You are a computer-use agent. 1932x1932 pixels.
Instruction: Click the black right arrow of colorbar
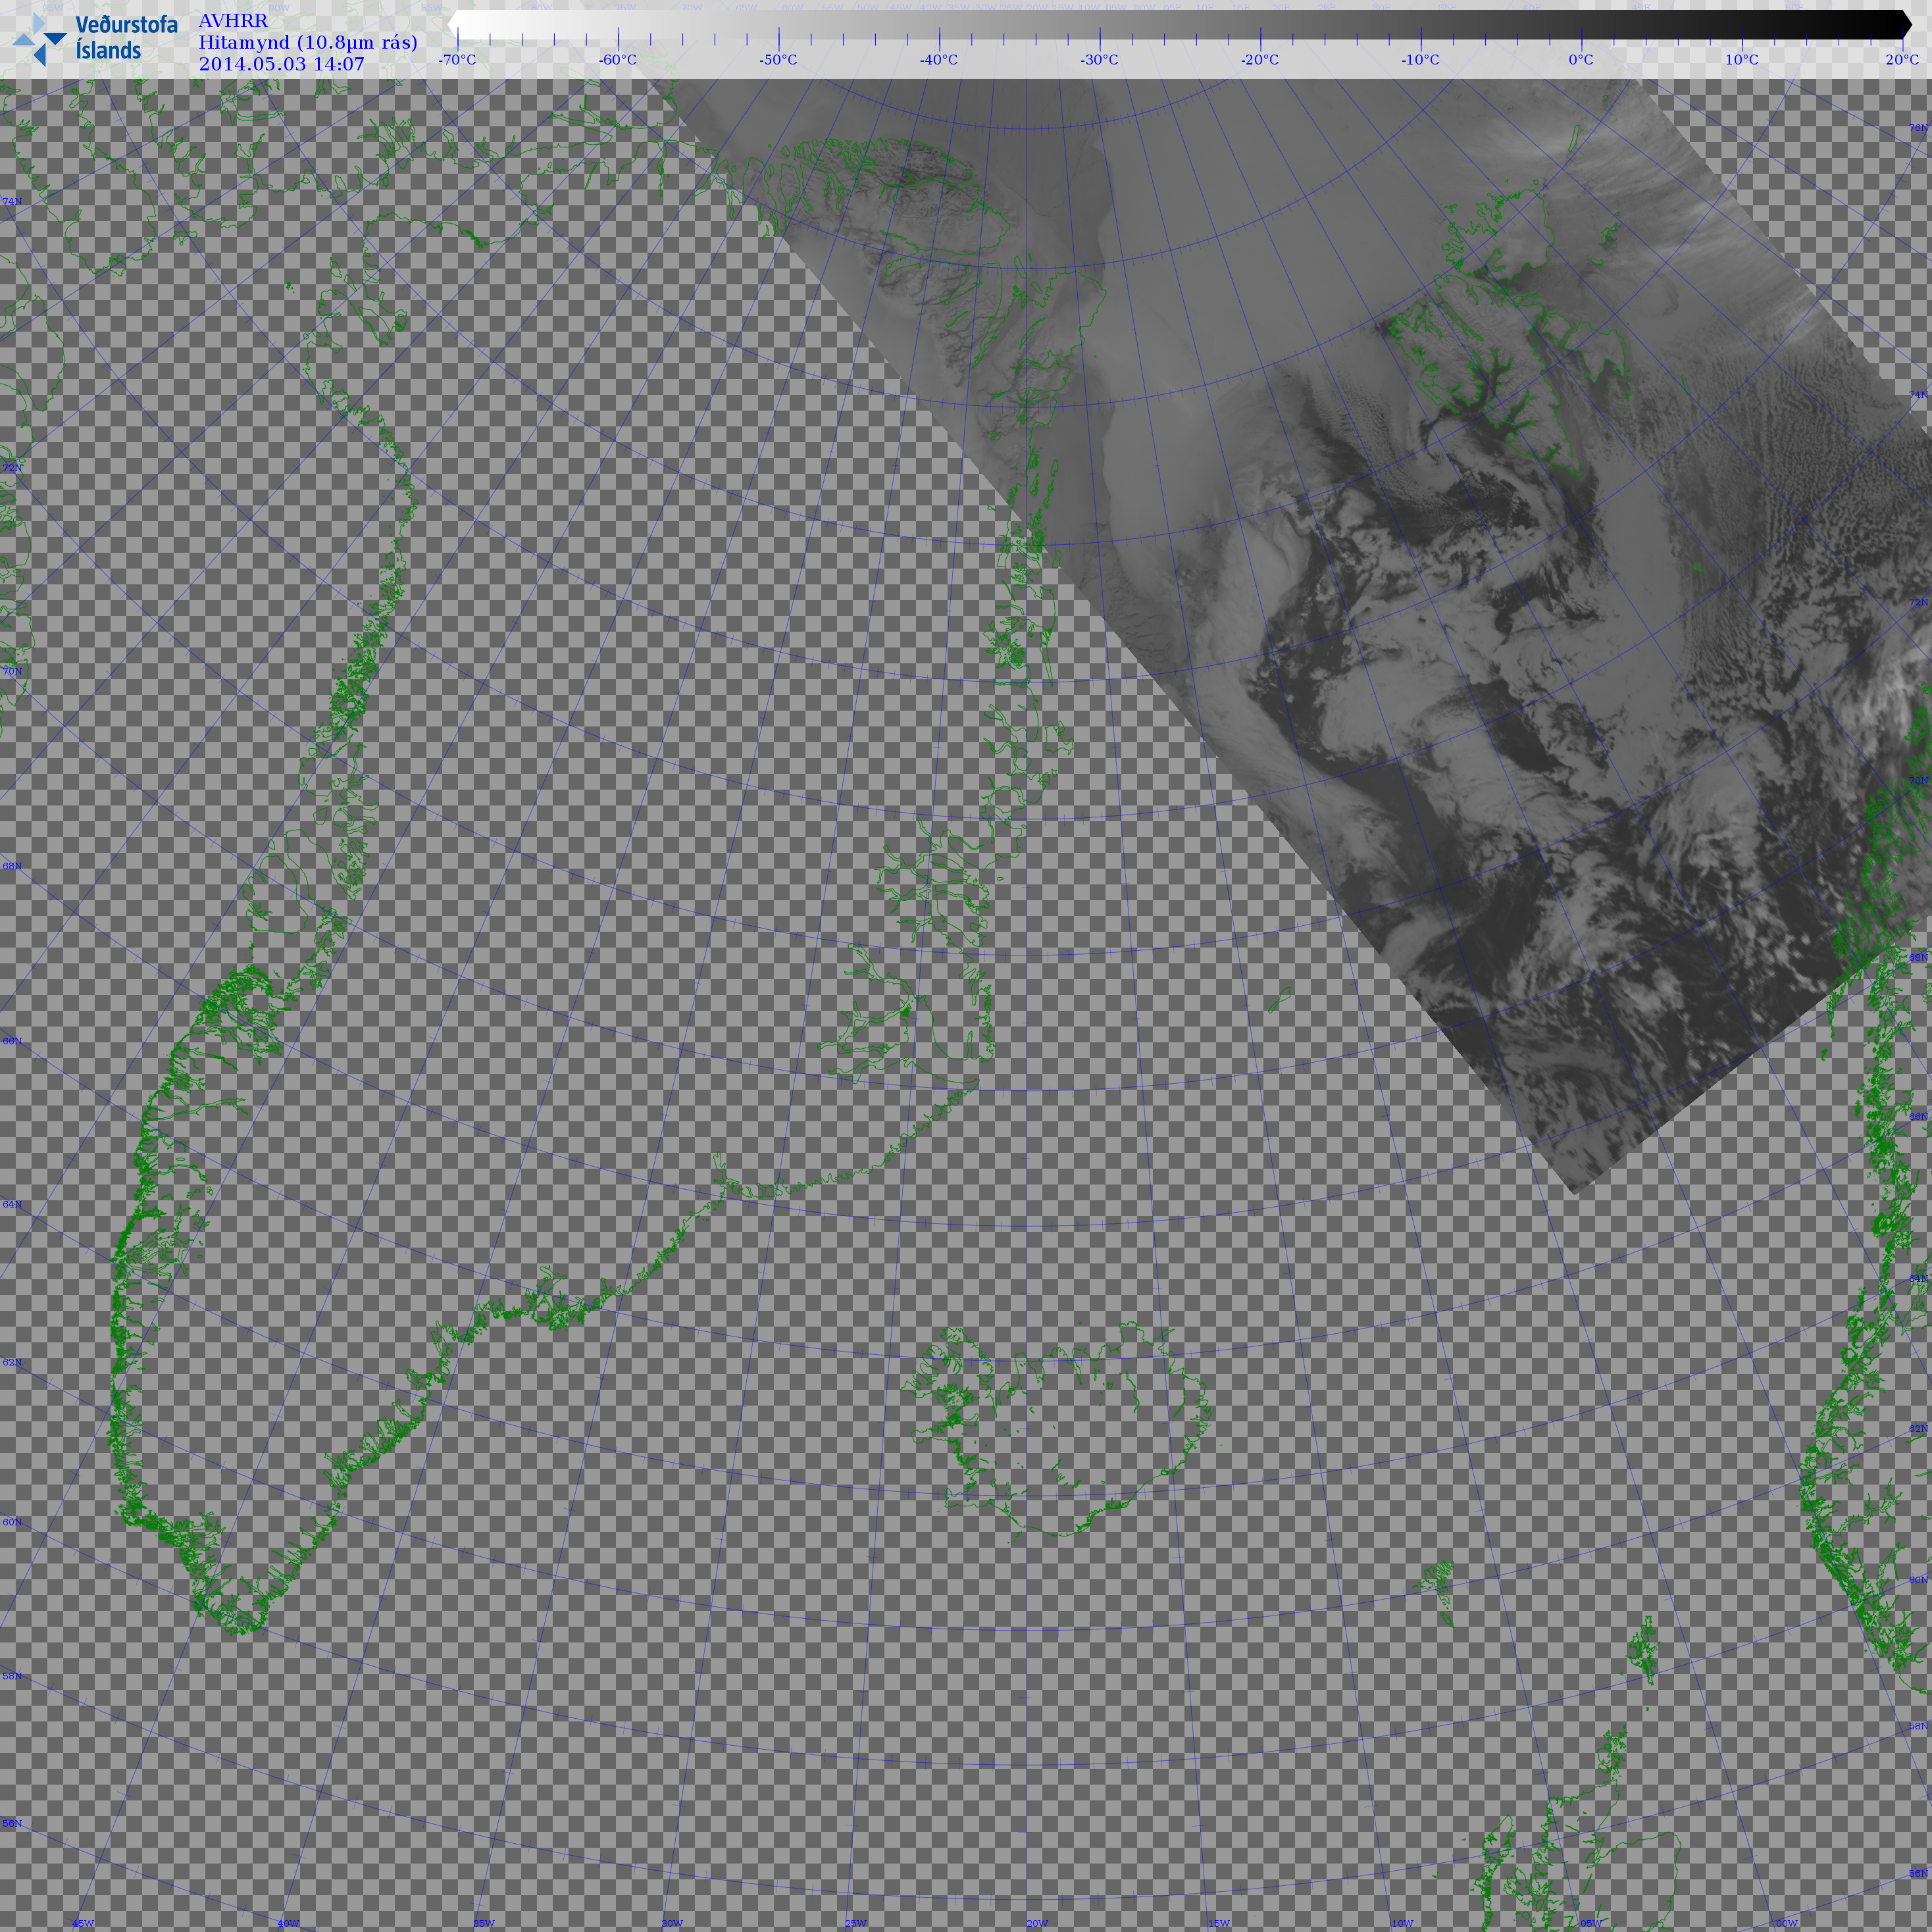1906,24
